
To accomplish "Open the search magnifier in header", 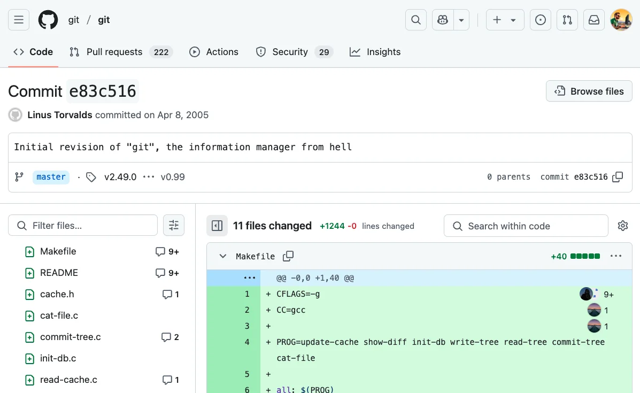I will coord(416,20).
